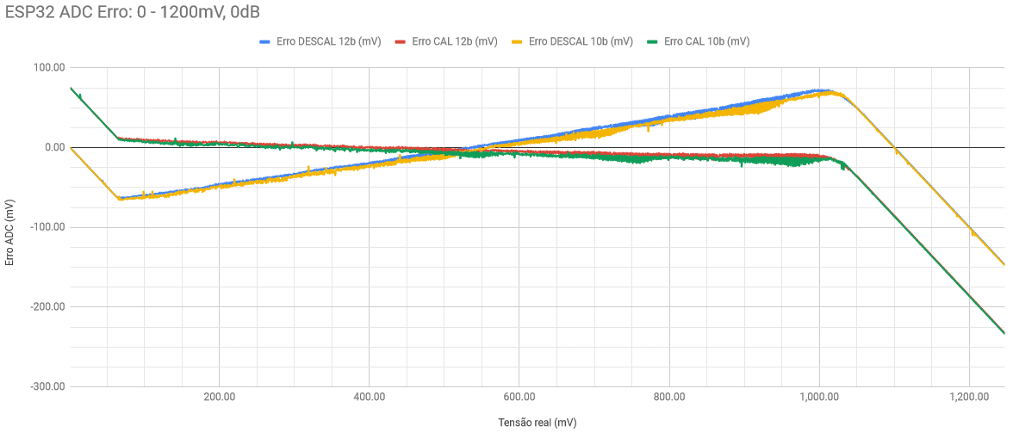Click the green Erro CAL 10b legend swatch
This screenshot has width=1013, height=432.
pos(654,41)
